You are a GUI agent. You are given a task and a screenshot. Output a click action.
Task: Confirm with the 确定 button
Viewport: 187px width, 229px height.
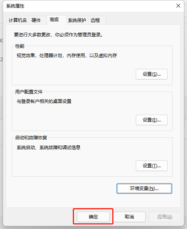[93, 217]
